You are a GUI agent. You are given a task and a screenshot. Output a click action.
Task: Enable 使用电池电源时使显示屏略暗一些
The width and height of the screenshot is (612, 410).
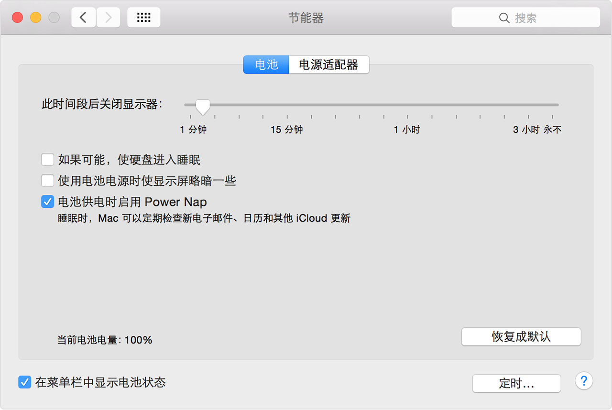[x=47, y=181]
